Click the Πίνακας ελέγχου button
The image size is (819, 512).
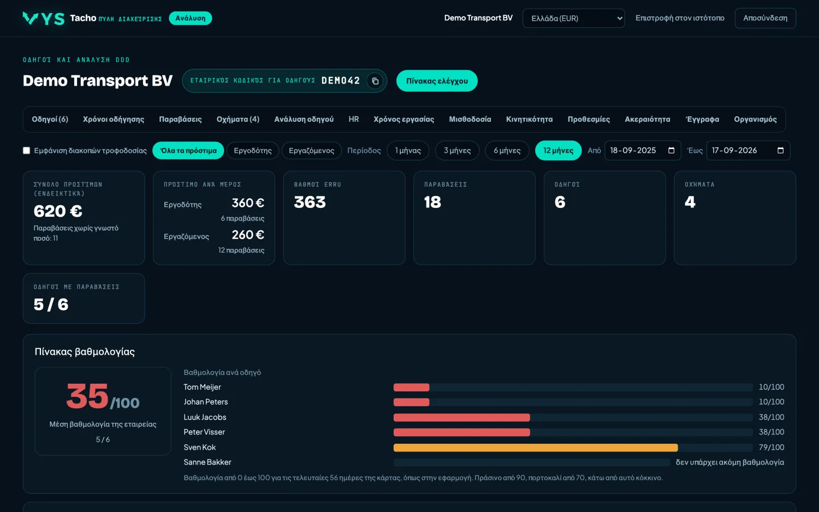coord(437,81)
